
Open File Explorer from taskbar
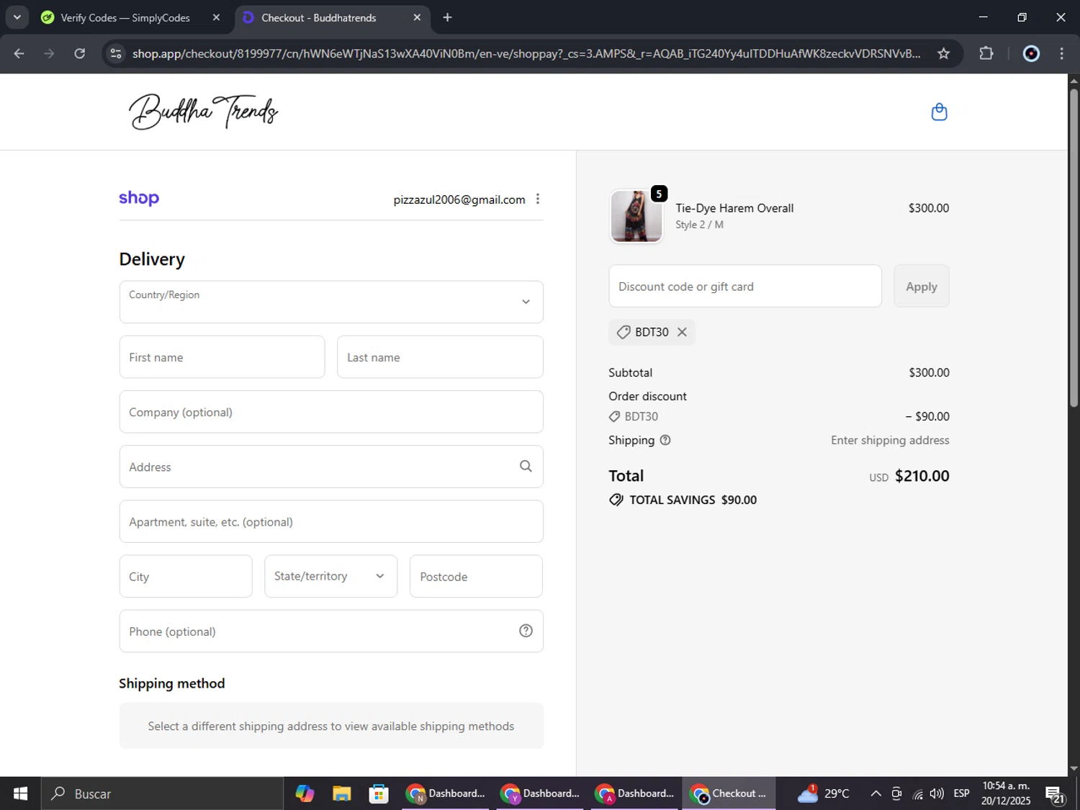pyautogui.click(x=341, y=793)
